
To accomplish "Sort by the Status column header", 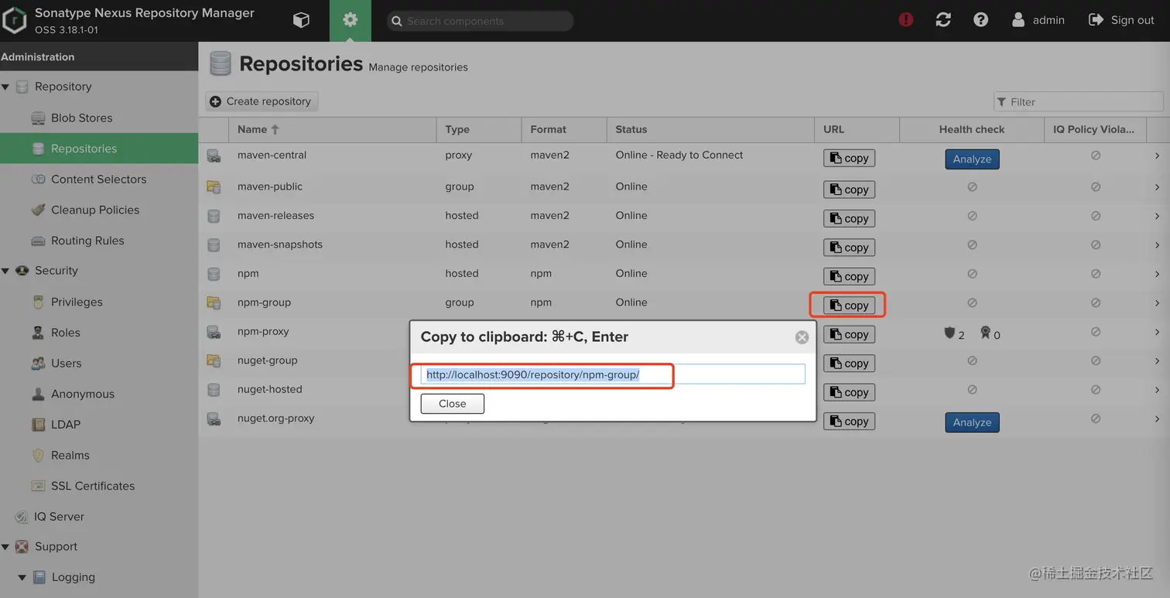I will coord(710,129).
